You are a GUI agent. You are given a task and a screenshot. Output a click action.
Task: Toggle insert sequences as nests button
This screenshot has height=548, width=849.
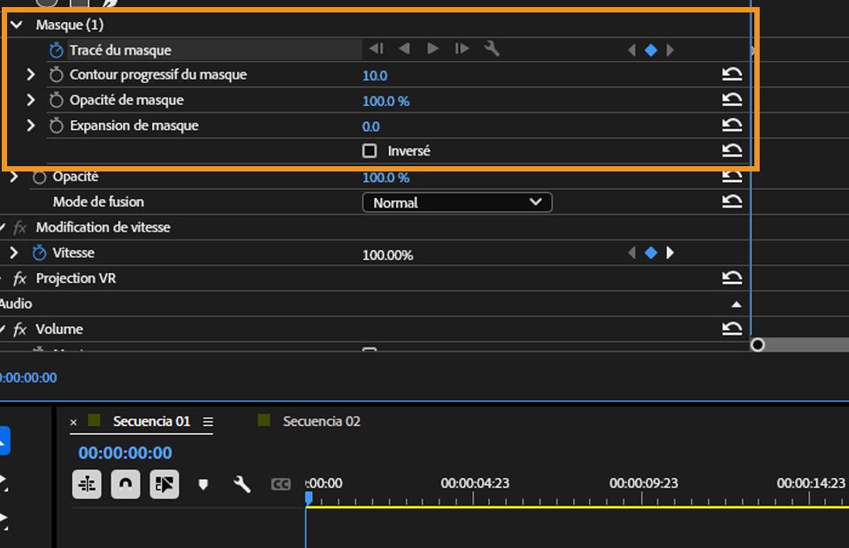coord(87,484)
